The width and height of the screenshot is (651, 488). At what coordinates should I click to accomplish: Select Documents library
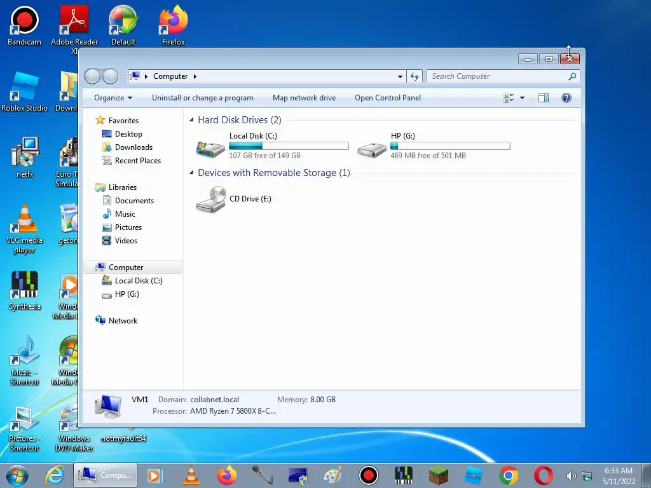(x=134, y=201)
